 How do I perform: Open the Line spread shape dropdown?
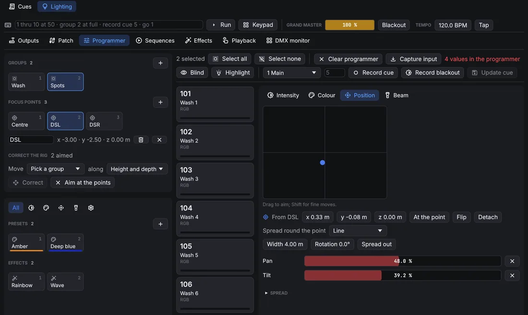point(358,231)
